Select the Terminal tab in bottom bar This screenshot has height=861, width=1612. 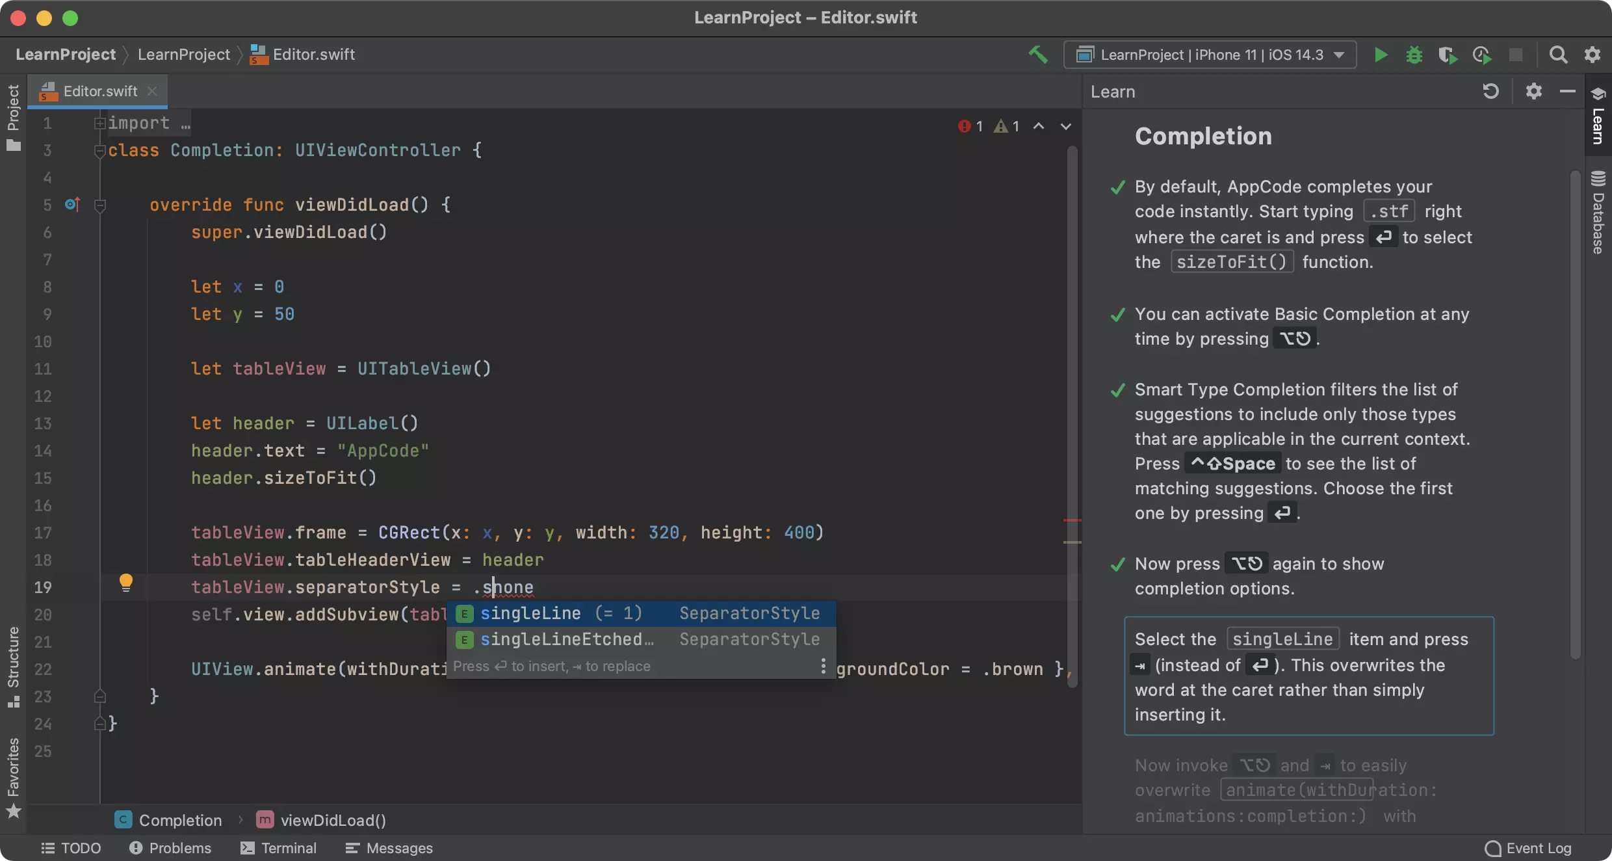click(x=288, y=847)
